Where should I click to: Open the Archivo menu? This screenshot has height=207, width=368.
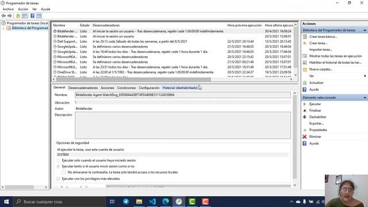(x=8, y=9)
